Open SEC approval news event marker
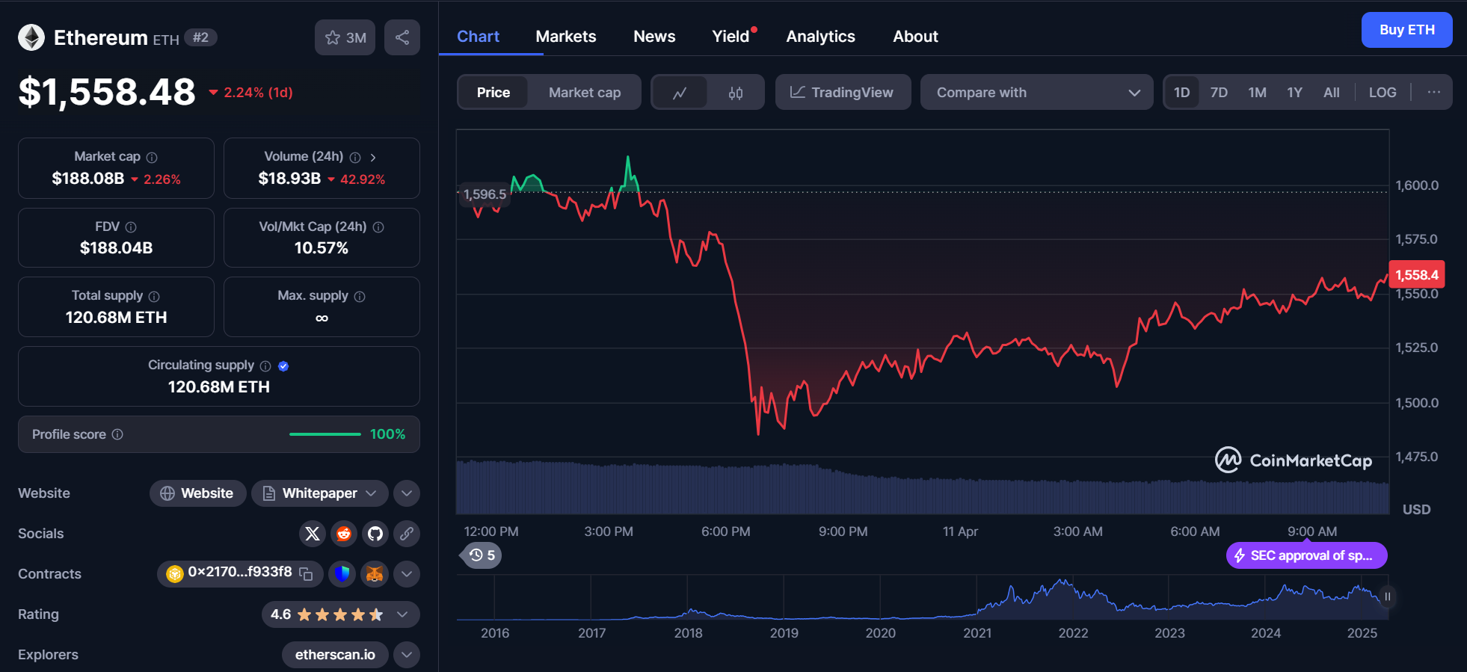The height and width of the screenshot is (672, 1467). coord(1306,555)
